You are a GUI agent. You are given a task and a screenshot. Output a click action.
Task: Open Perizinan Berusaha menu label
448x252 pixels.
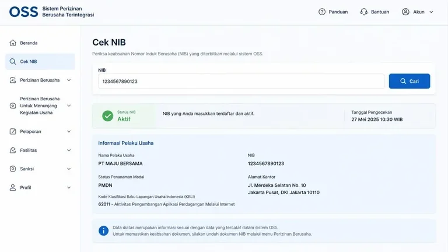point(40,80)
